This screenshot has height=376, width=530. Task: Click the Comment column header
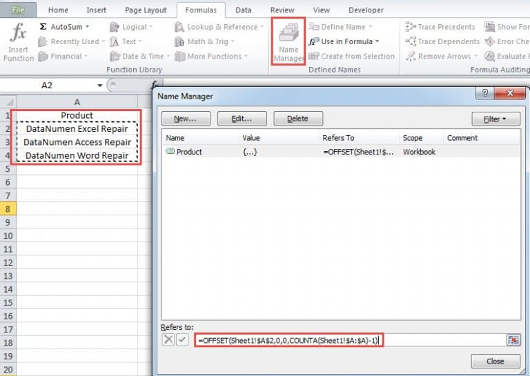(481, 138)
